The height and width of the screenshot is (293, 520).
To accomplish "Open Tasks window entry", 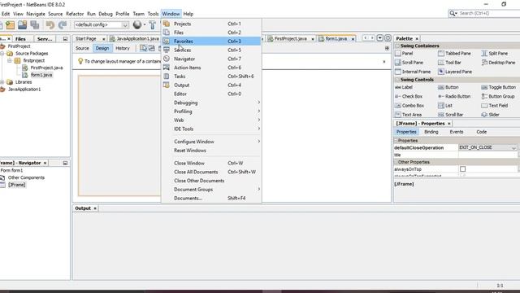I will coord(211,77).
